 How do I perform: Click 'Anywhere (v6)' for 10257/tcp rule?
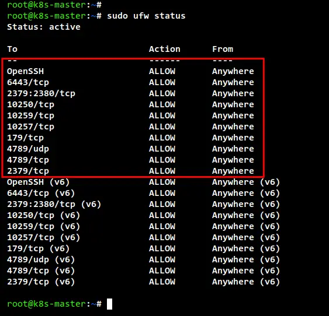pyautogui.click(x=246, y=238)
